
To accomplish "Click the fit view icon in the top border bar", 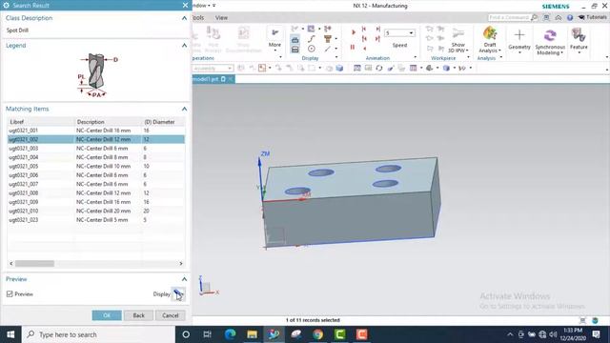I will (x=357, y=68).
